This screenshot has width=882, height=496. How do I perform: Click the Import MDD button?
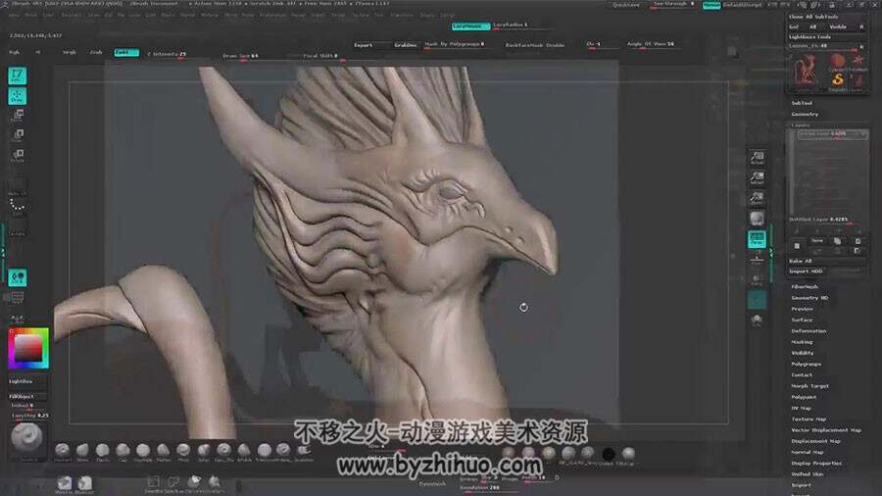[x=807, y=272]
